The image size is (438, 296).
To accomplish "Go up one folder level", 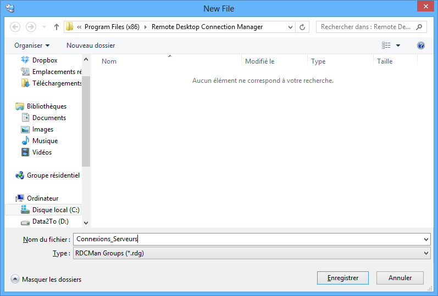I will coord(57,27).
